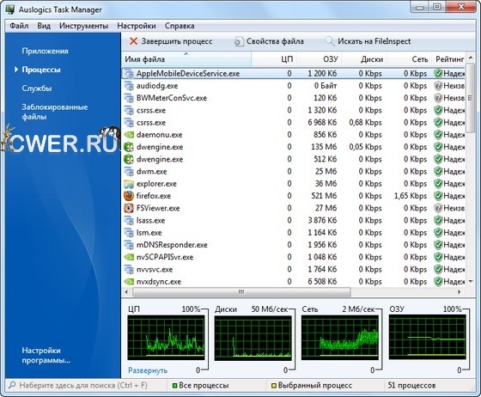Sort by the Диски column header
Image resolution: width=481 pixels, height=397 pixels.
click(x=364, y=59)
